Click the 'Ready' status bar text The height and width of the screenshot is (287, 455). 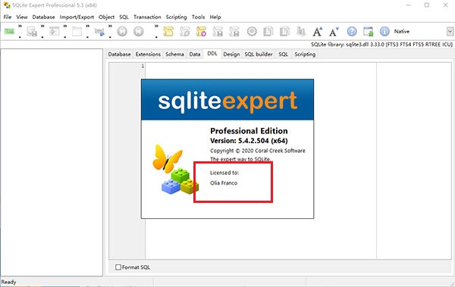[x=8, y=282]
